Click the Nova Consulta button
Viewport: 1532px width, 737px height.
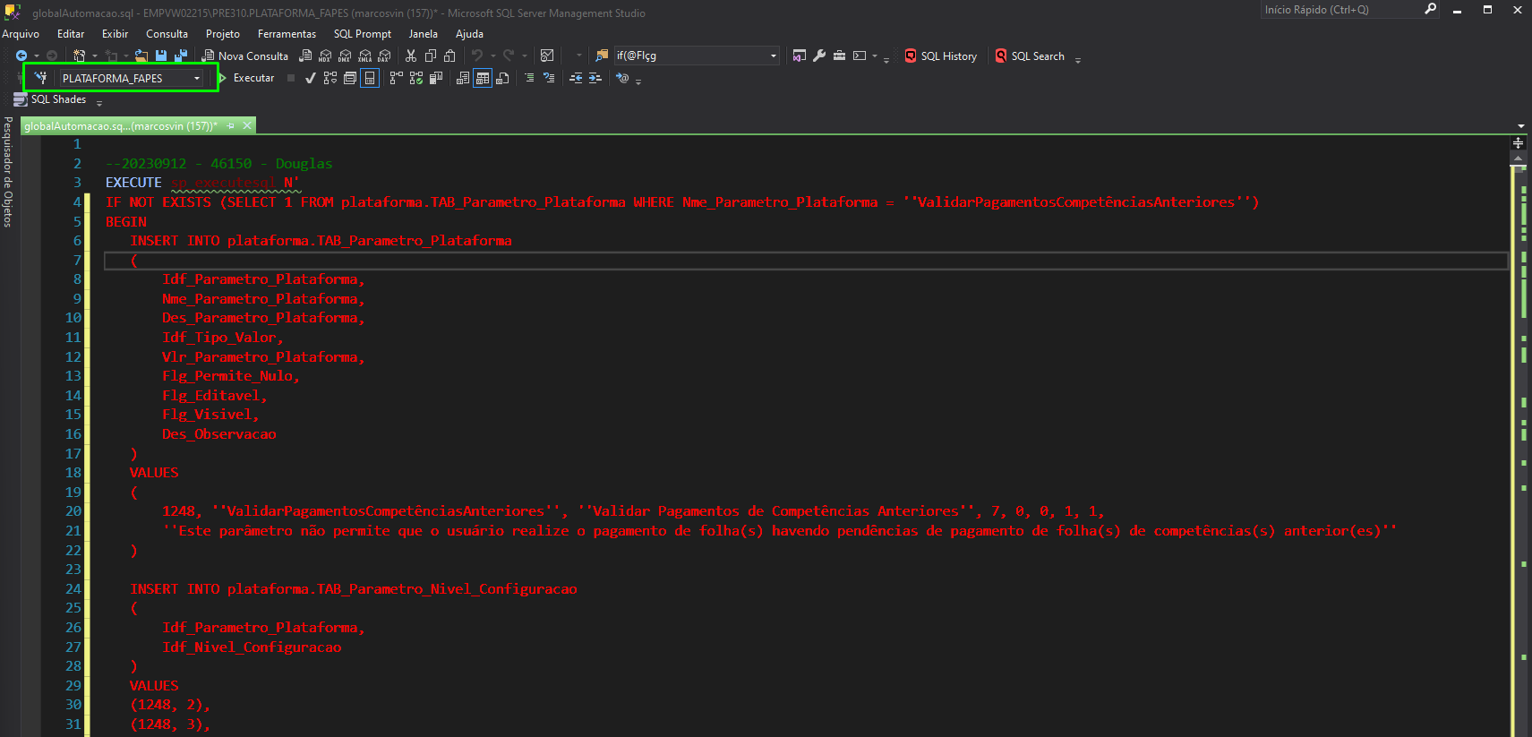click(244, 56)
